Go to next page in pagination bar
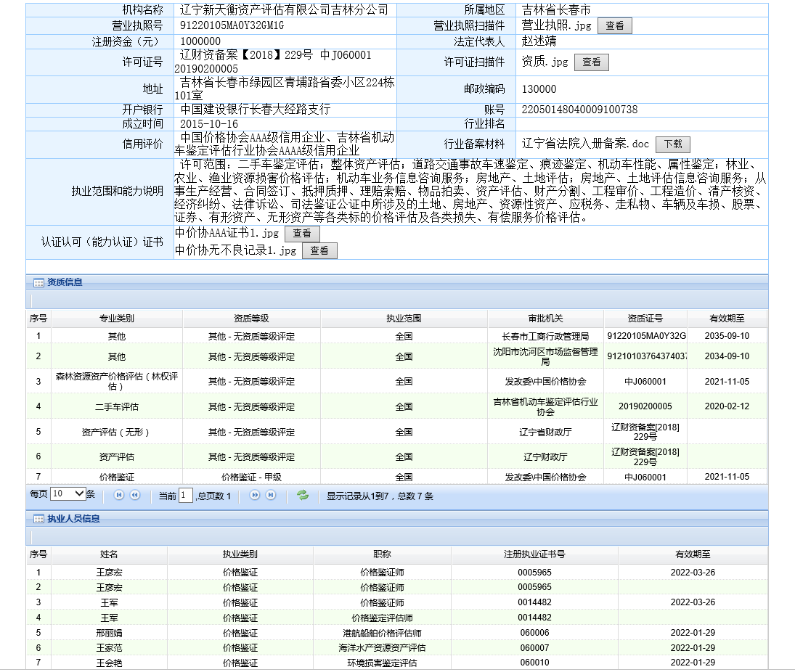This screenshot has width=795, height=672. point(255,495)
